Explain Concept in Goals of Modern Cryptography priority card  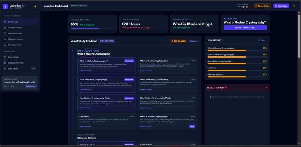tap(85, 89)
